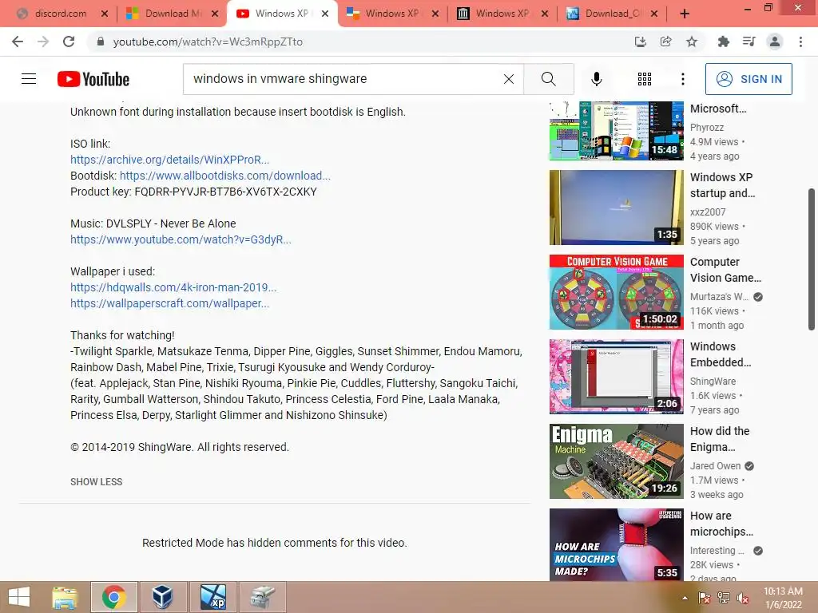The height and width of the screenshot is (613, 818).
Task: Open the 'How did the Enigma...' title
Action: [720, 439]
